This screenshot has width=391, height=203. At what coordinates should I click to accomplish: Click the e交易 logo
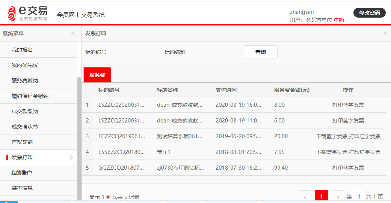tap(27, 13)
